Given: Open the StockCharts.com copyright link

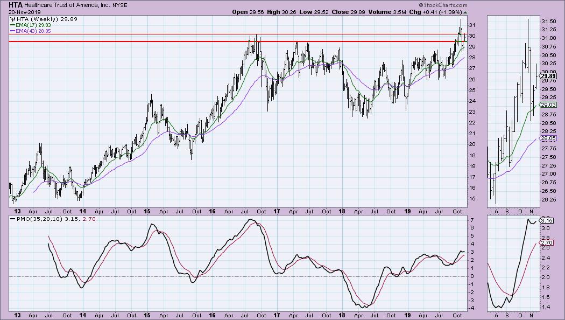Looking at the screenshot, I should [x=443, y=5].
